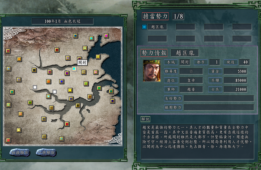This screenshot has height=170, width=261.
Task: Click the 難易度 star rating field
Action: pos(191,71)
